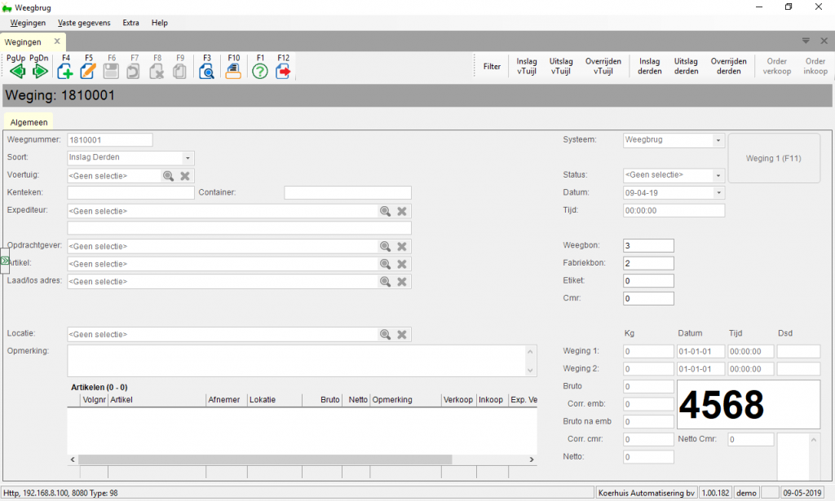Search for a Laad/los adres
Viewport: 835px width, 501px height.
click(x=385, y=281)
